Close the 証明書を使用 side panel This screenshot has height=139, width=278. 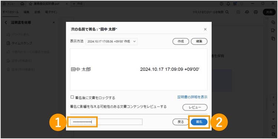tap(54, 23)
